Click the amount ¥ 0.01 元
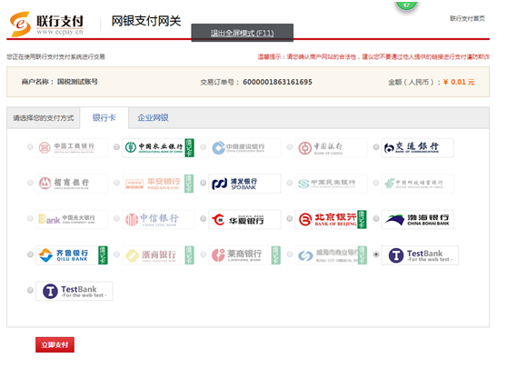This screenshot has height=379, width=506. point(459,82)
